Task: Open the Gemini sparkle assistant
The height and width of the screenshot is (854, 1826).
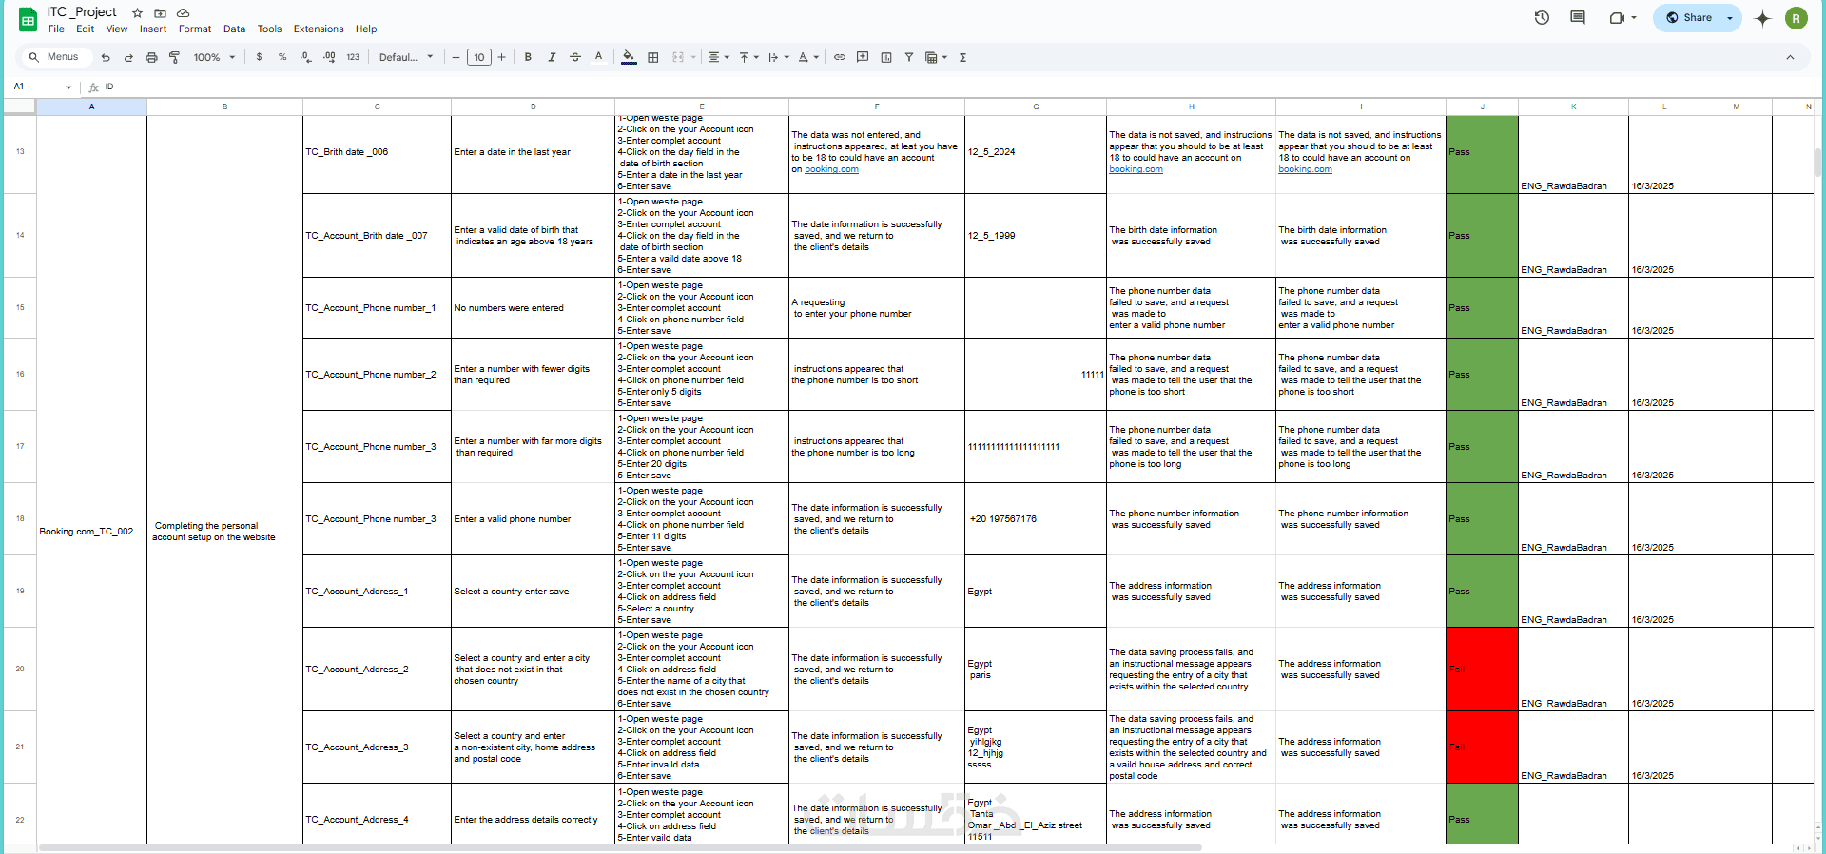Action: (x=1762, y=18)
